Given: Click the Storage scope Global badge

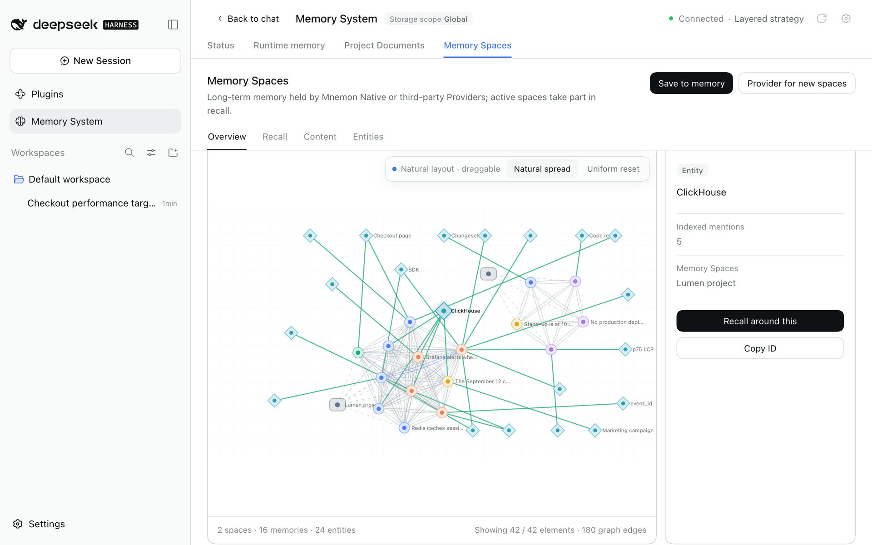Looking at the screenshot, I should (x=428, y=19).
